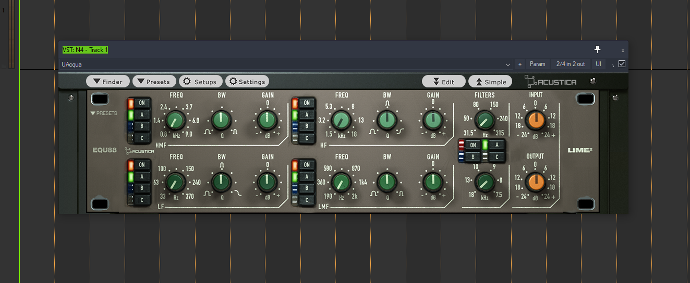Click the UI button
Image resolution: width=690 pixels, height=283 pixels.
click(598, 65)
